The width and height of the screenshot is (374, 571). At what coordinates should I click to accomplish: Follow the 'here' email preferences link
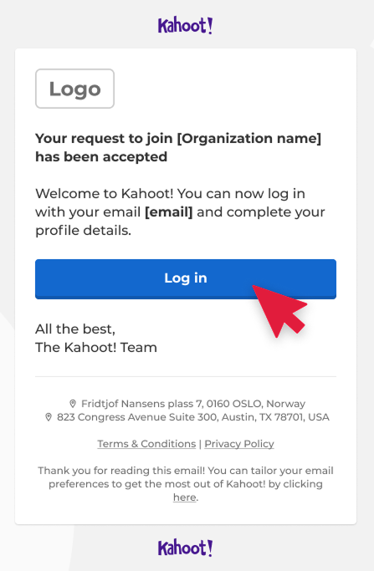tap(185, 497)
